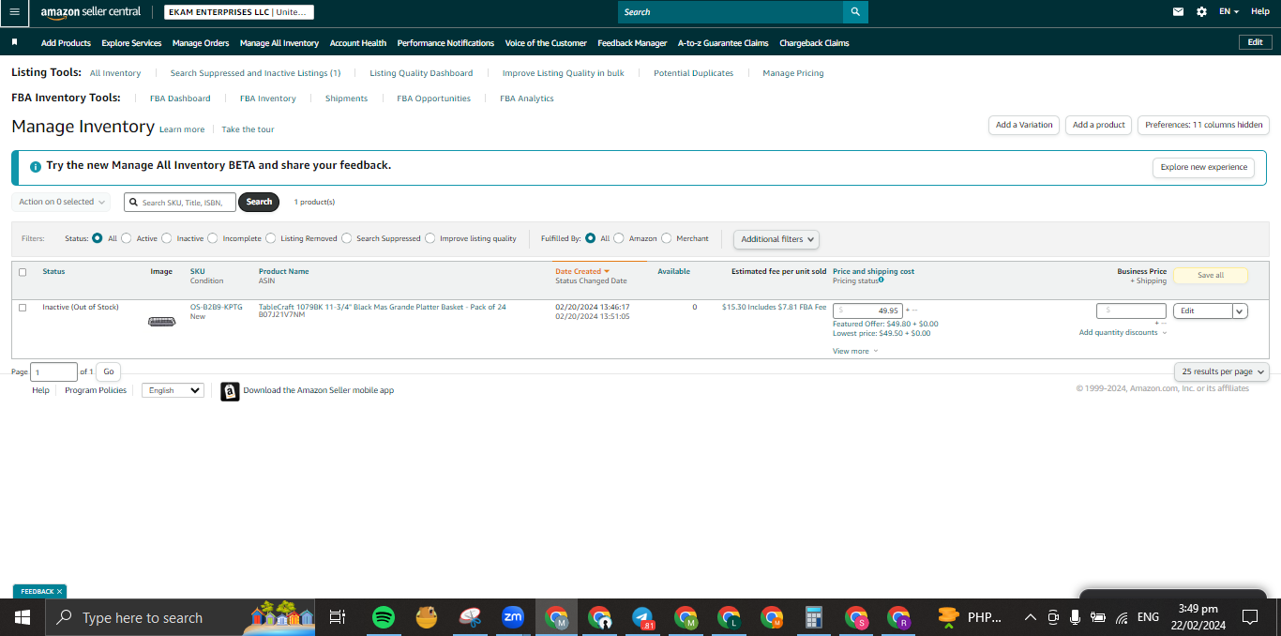
Task: Select the Active status filter
Action: pos(127,238)
